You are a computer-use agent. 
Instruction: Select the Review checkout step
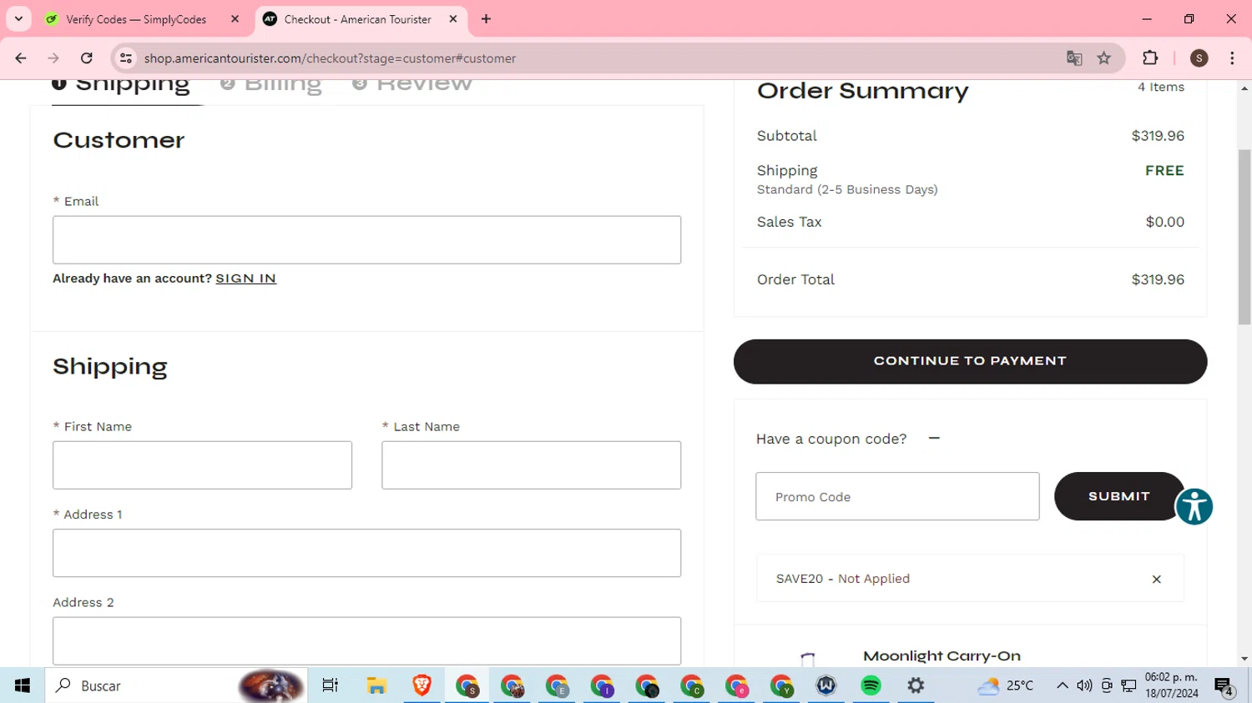412,83
